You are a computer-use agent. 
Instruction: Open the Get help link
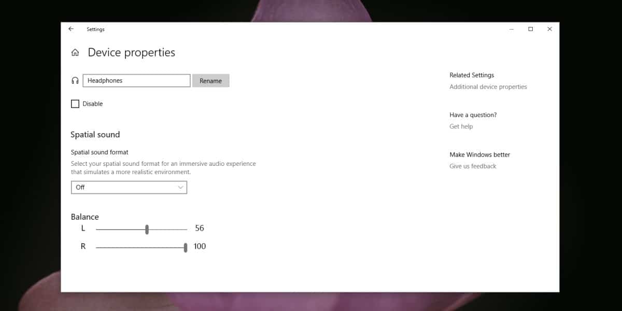tap(461, 126)
